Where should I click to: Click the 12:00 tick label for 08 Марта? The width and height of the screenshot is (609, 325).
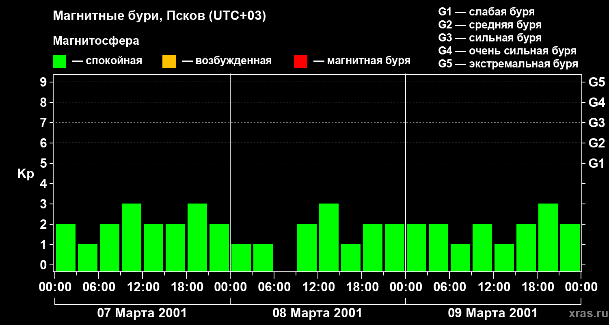318,287
